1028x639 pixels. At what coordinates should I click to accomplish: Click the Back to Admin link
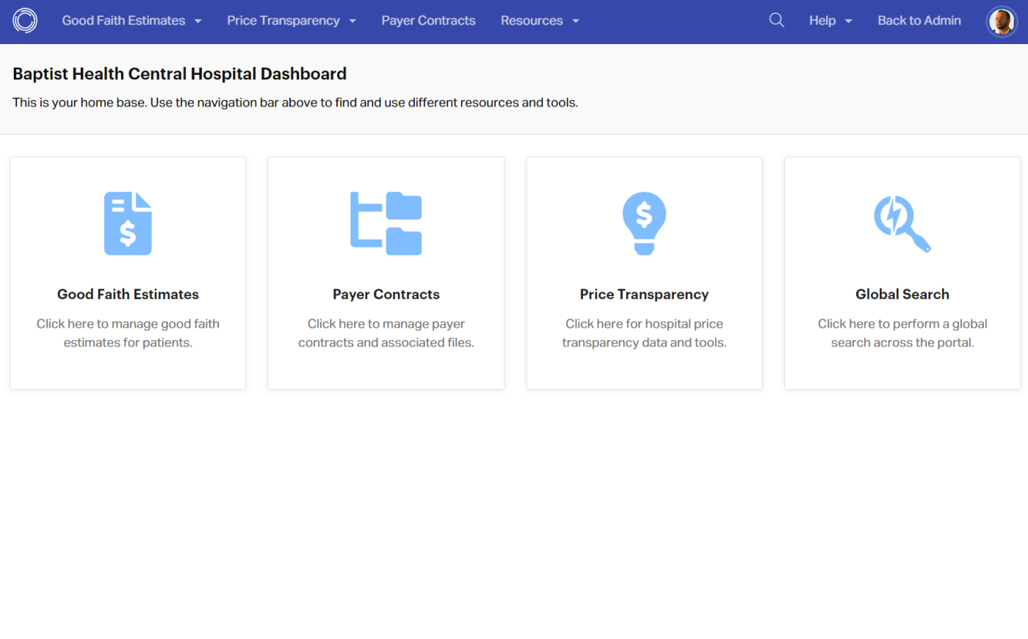point(919,21)
